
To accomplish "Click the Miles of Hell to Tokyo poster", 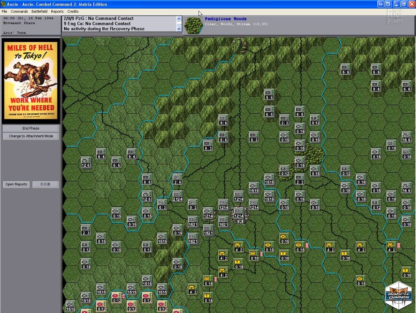I will pos(31,80).
